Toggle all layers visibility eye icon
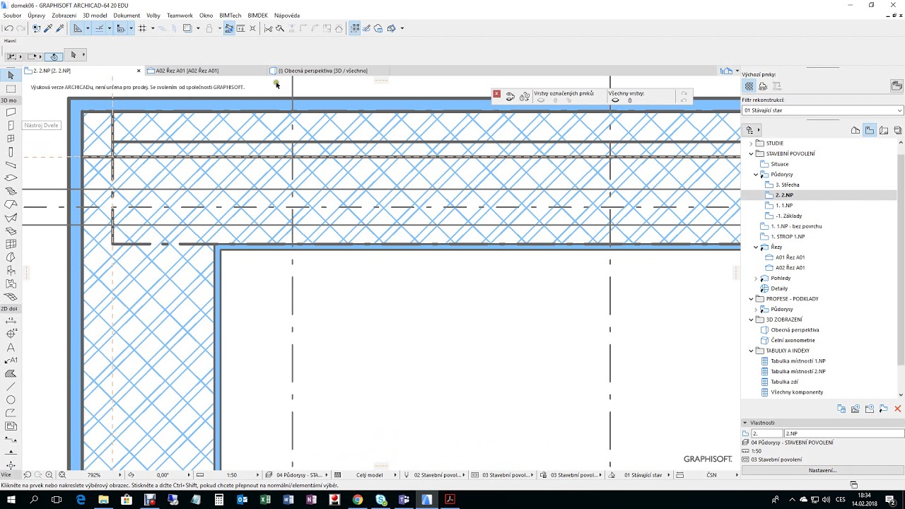Viewport: 905px width, 509px height. tap(615, 100)
